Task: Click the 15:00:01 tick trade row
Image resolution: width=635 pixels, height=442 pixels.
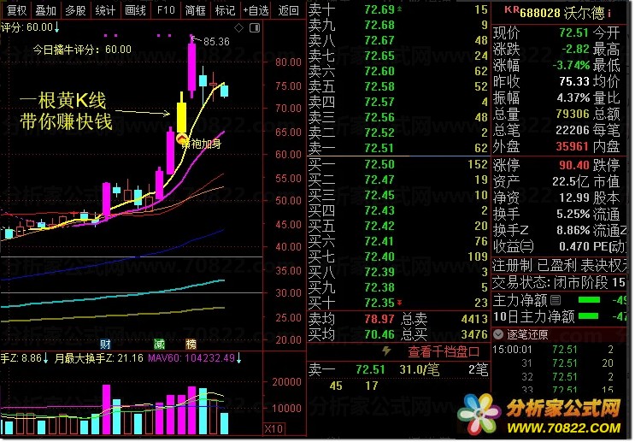Action: [559, 349]
